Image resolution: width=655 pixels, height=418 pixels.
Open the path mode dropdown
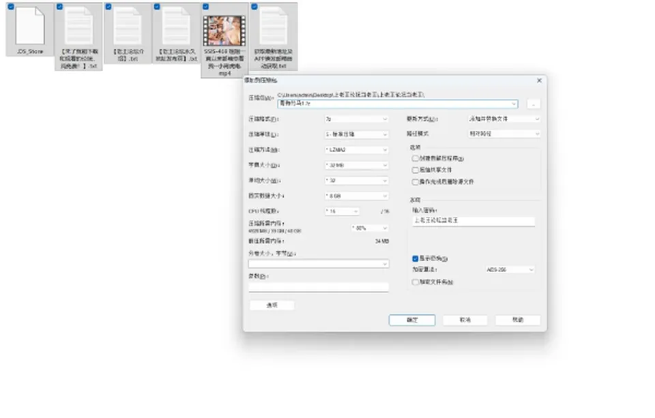tap(504, 134)
